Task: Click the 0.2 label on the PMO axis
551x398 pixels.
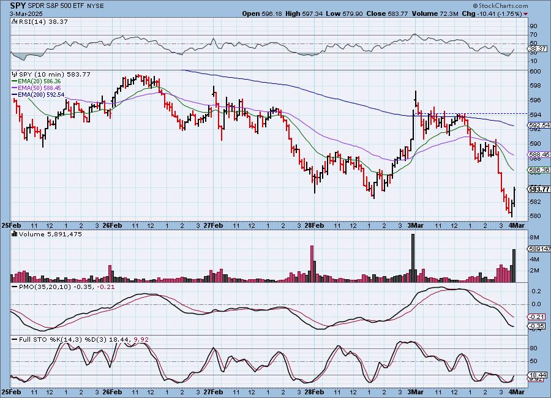Action: click(x=536, y=291)
